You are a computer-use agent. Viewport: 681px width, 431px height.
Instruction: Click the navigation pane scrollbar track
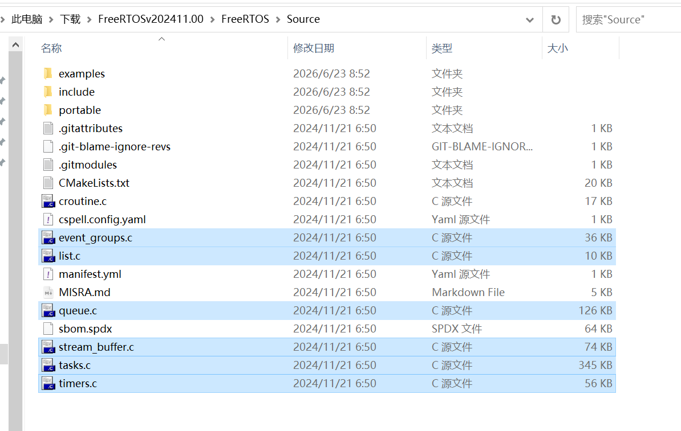(15, 241)
